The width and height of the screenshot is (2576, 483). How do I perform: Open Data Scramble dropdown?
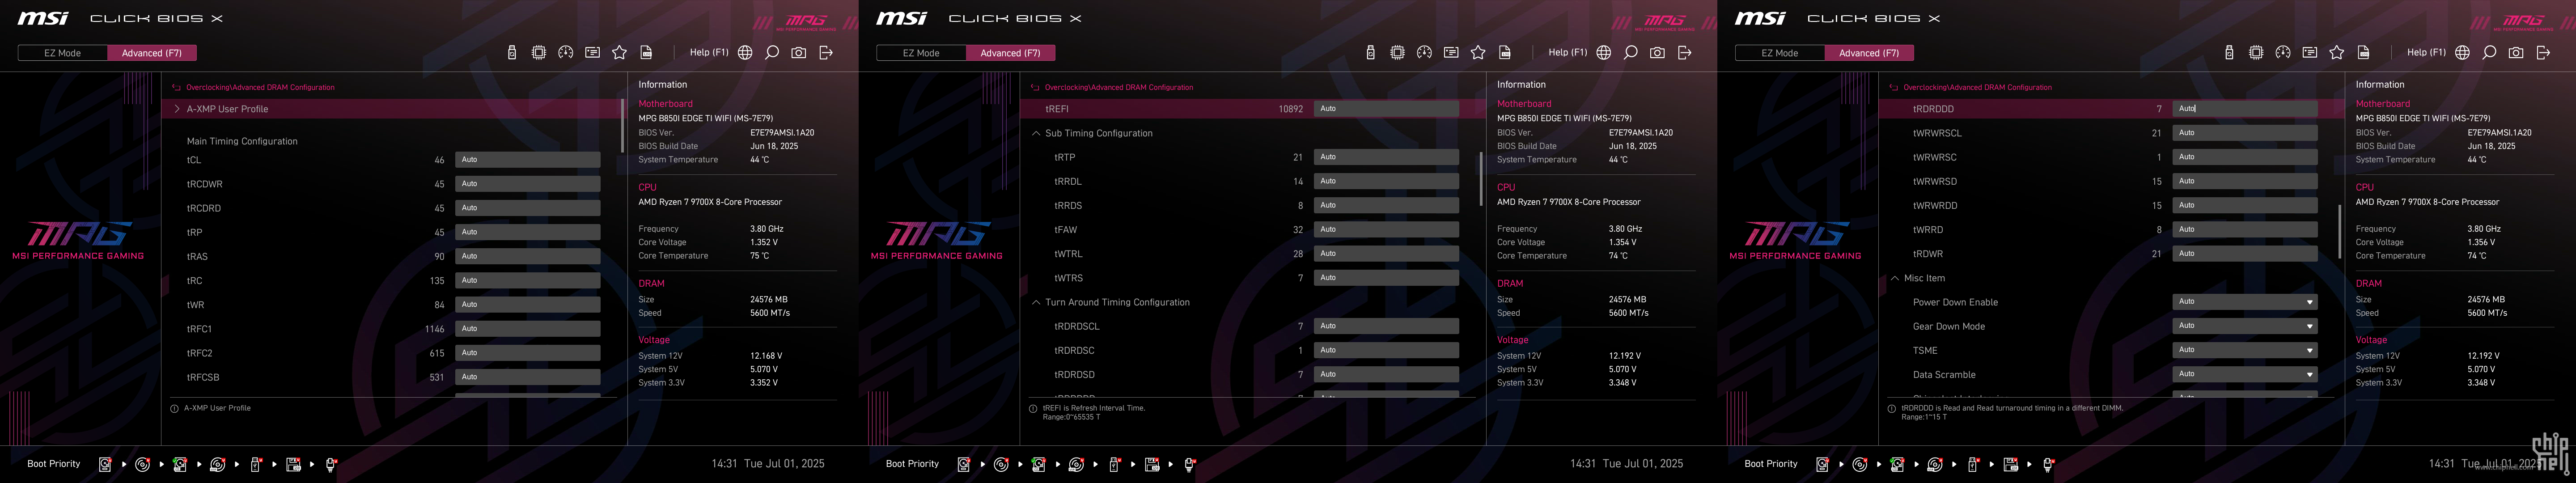(x=2245, y=374)
